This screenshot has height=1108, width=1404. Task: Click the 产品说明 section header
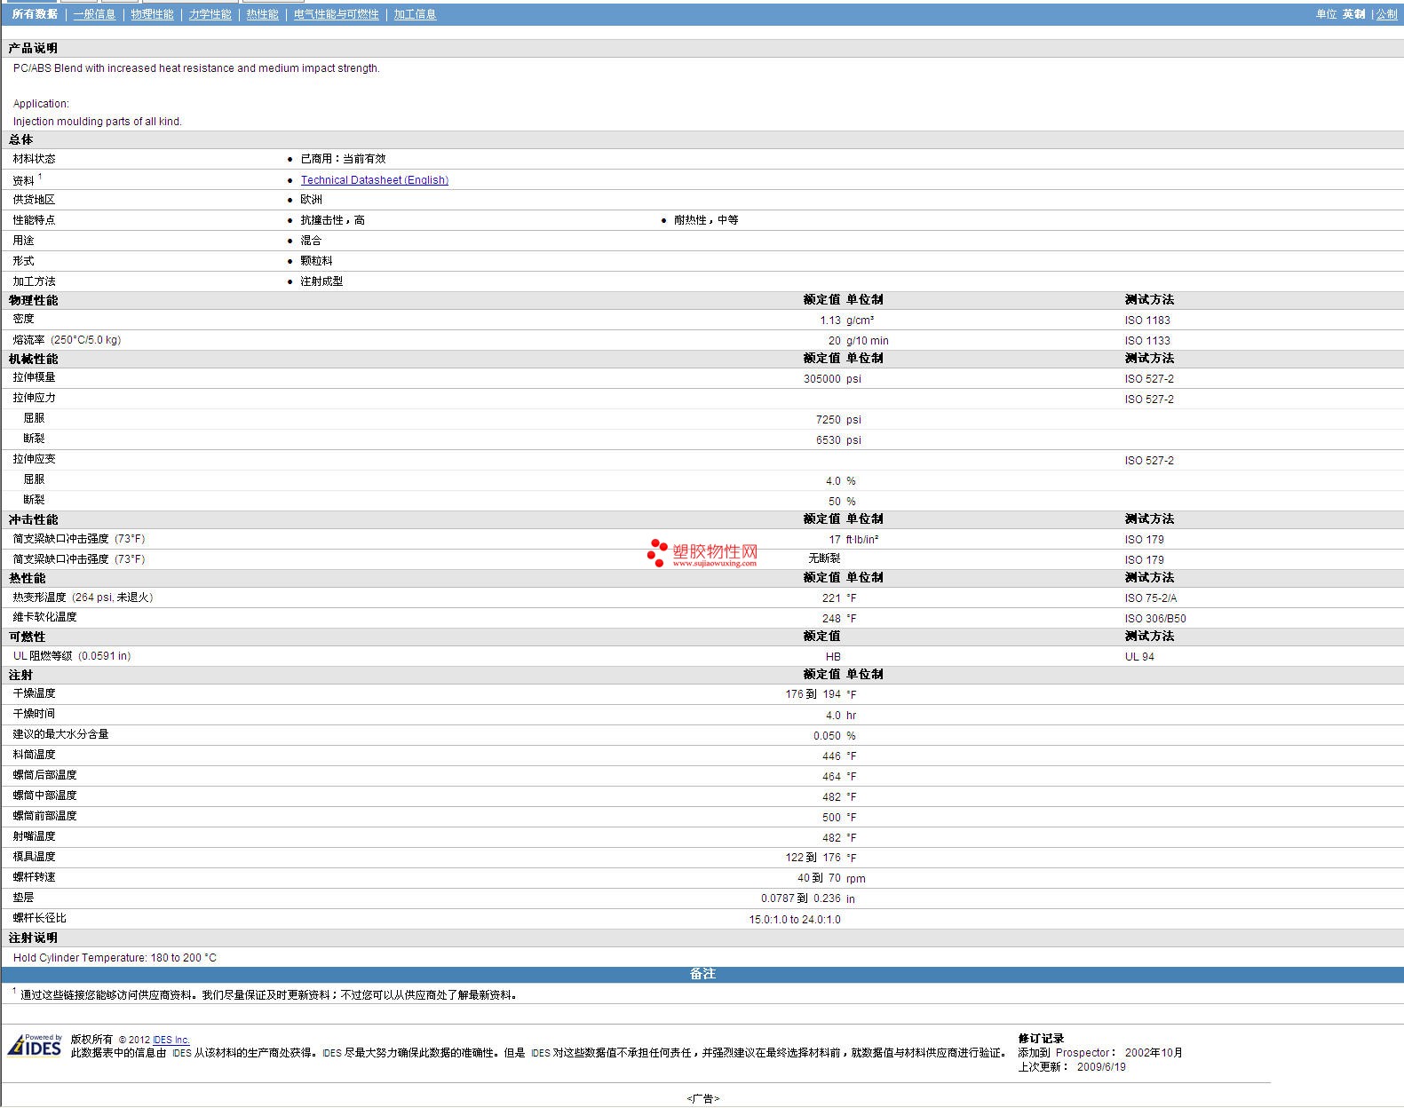pos(33,48)
